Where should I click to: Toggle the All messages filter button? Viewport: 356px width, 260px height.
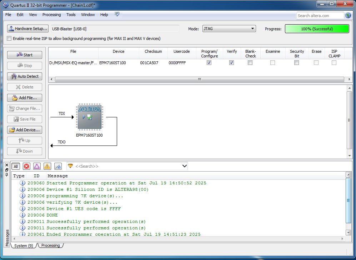(16, 167)
